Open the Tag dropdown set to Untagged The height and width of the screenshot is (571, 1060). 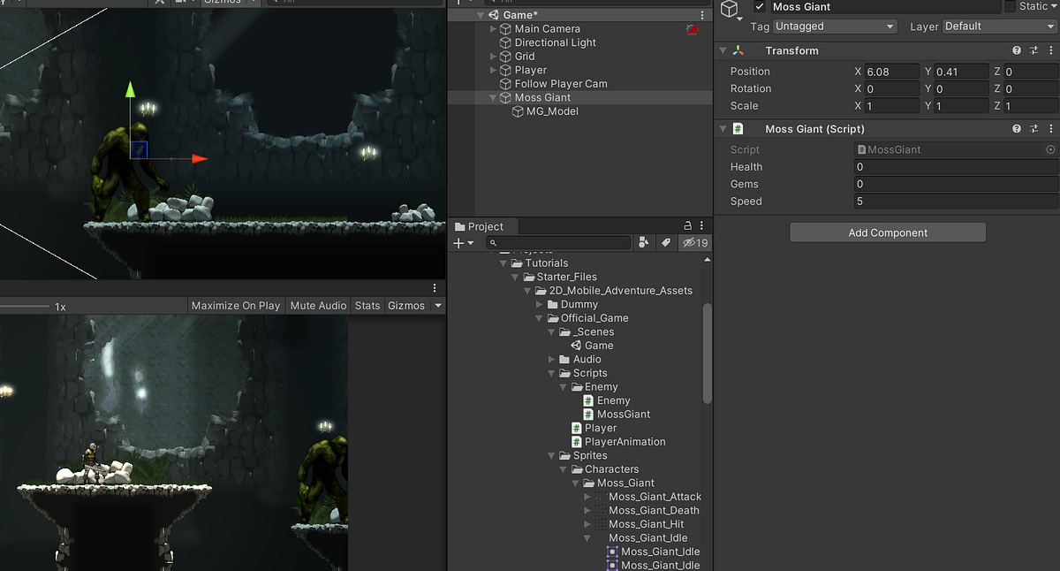point(834,26)
